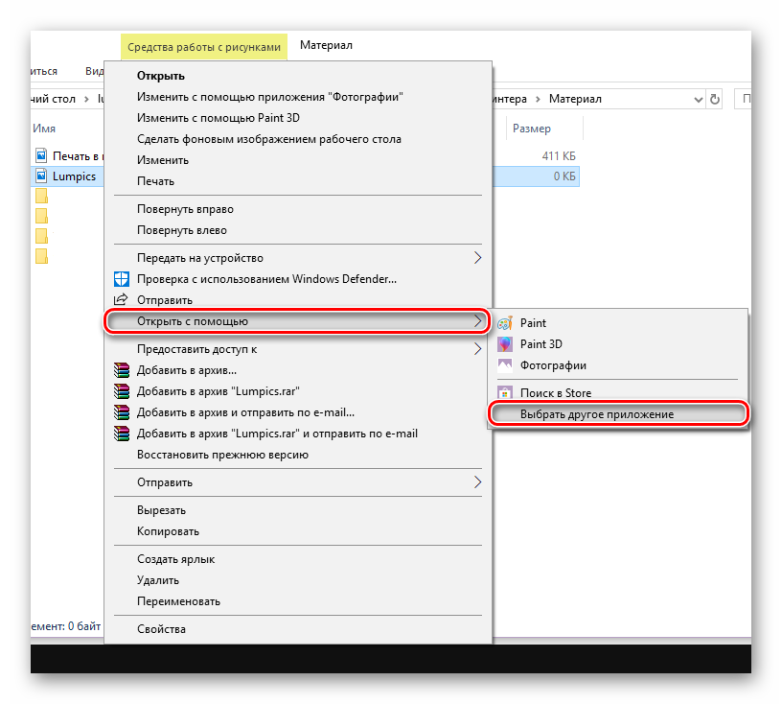Select 'Повернуть вправо' to rotate image

185,209
